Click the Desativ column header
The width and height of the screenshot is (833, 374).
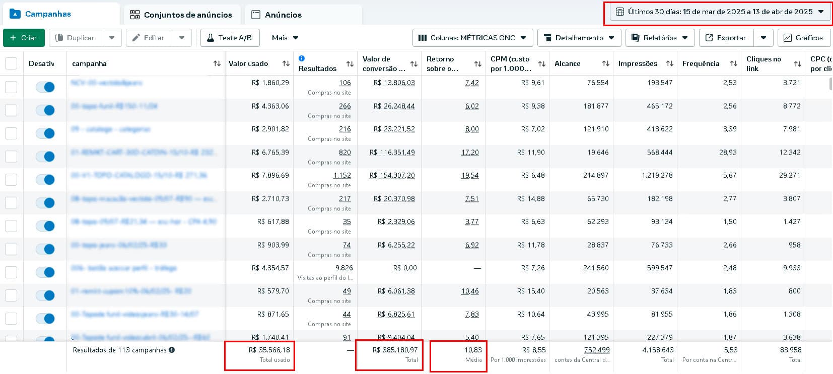tap(41, 63)
